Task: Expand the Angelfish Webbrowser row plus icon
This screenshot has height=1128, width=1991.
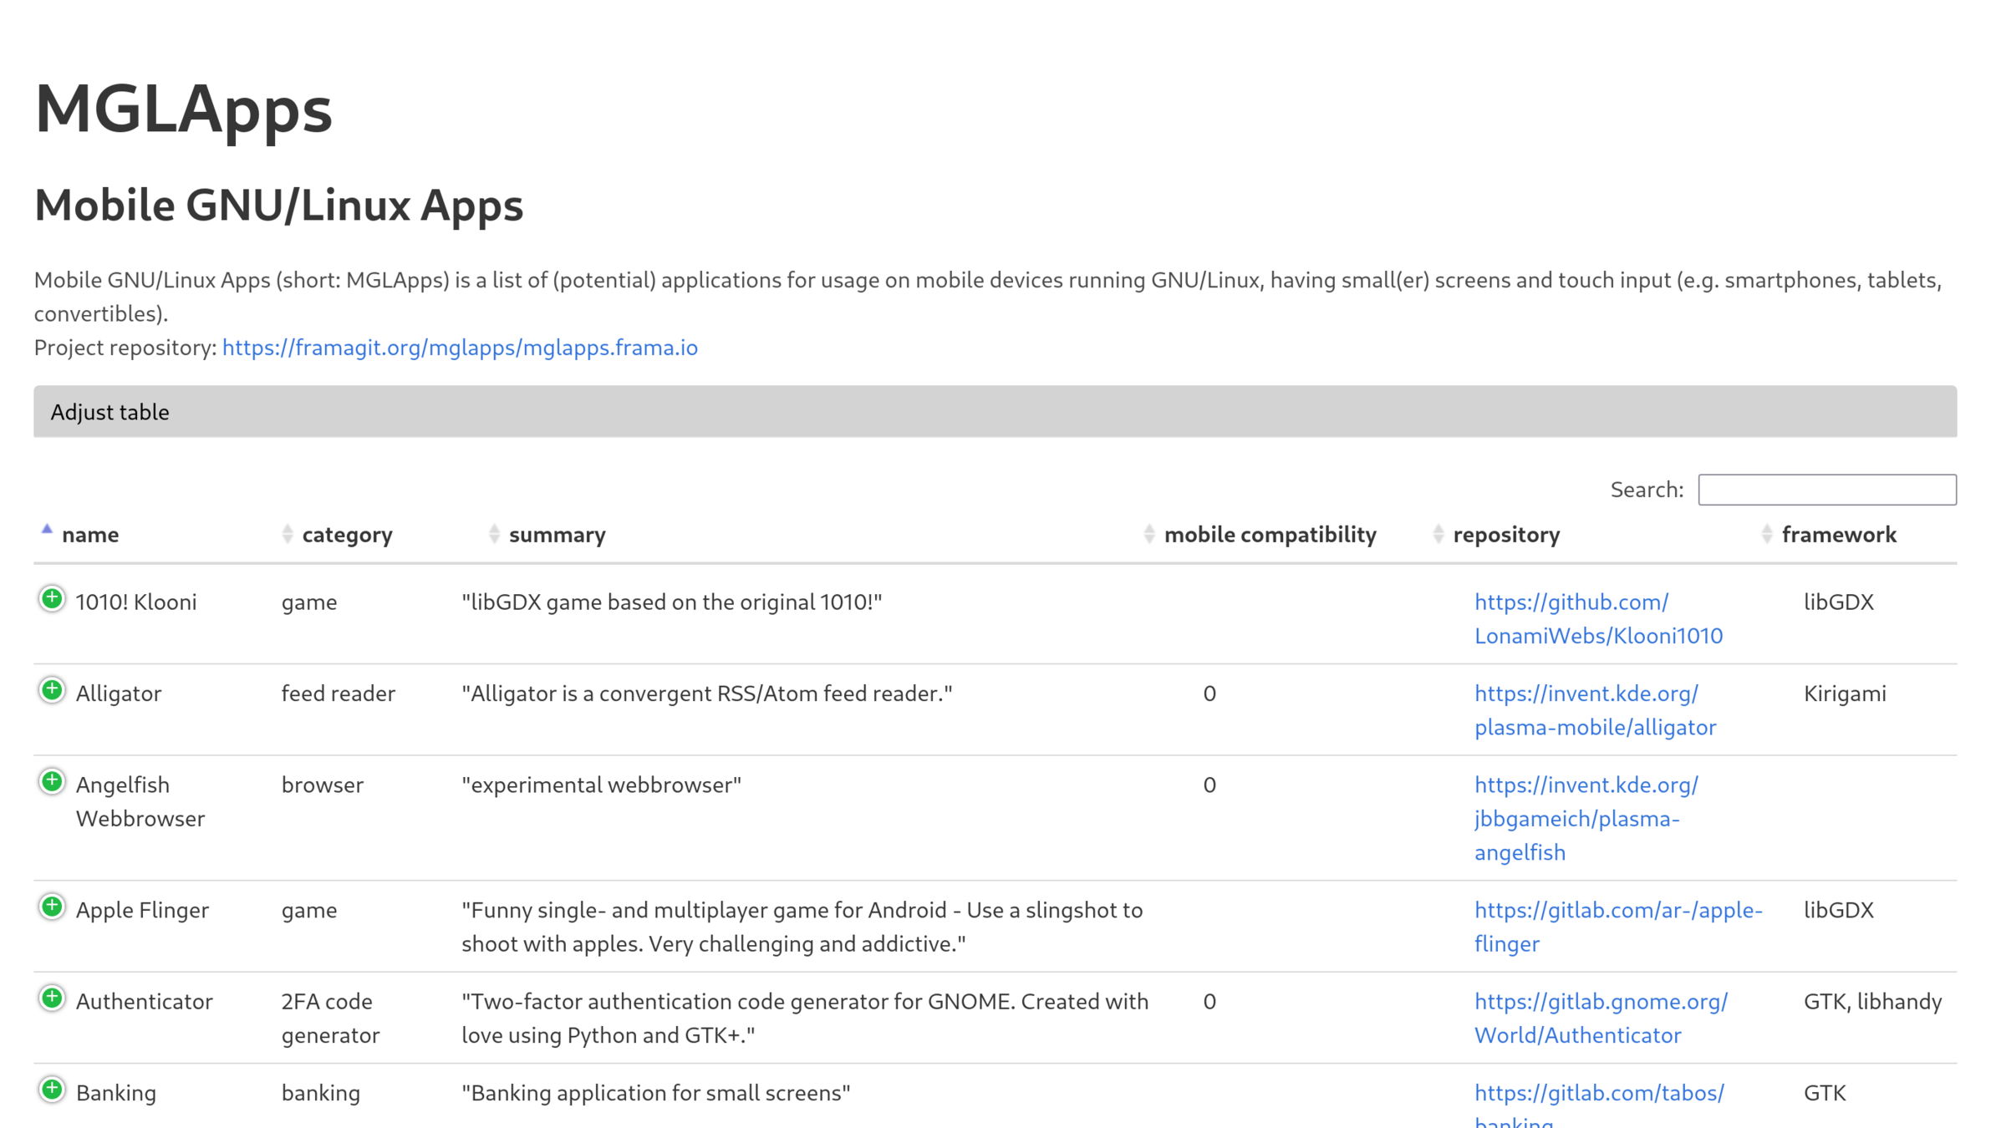Action: 52,782
